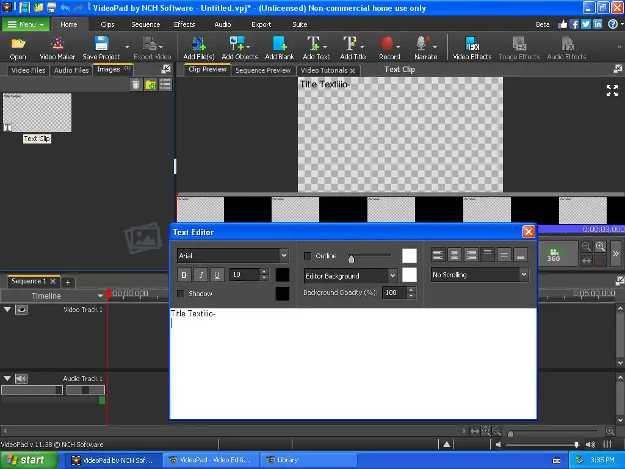Click the Add Text icon
Screen dimensions: 625x469
click(313, 43)
